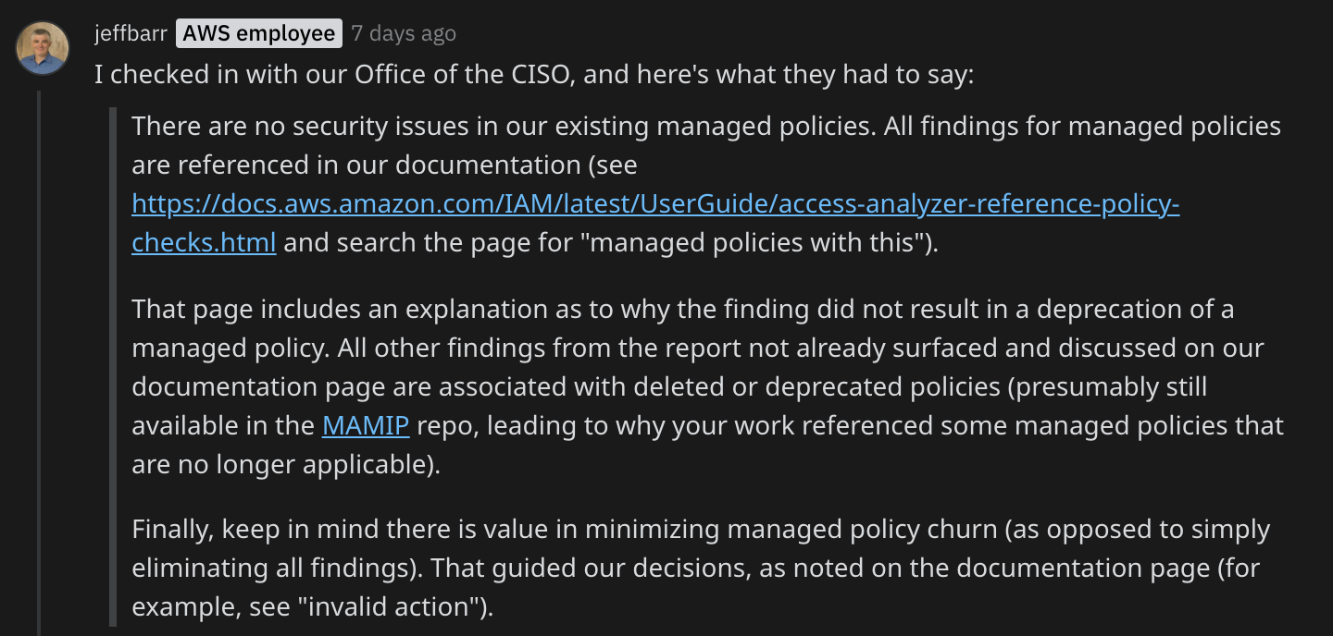This screenshot has height=636, width=1333.
Task: Collapse the comment thread line below avatar
Action: 39,362
